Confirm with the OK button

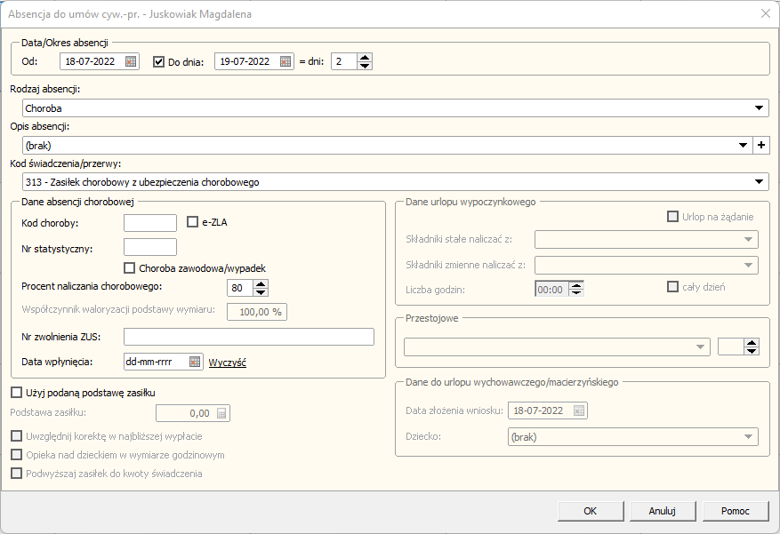590,511
